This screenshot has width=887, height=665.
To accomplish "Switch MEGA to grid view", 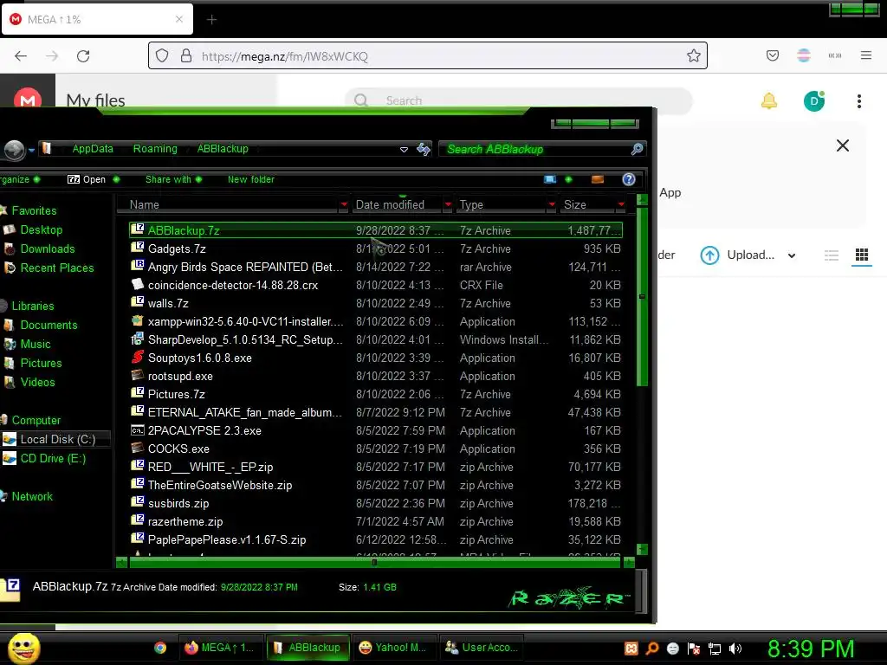I will [x=862, y=255].
